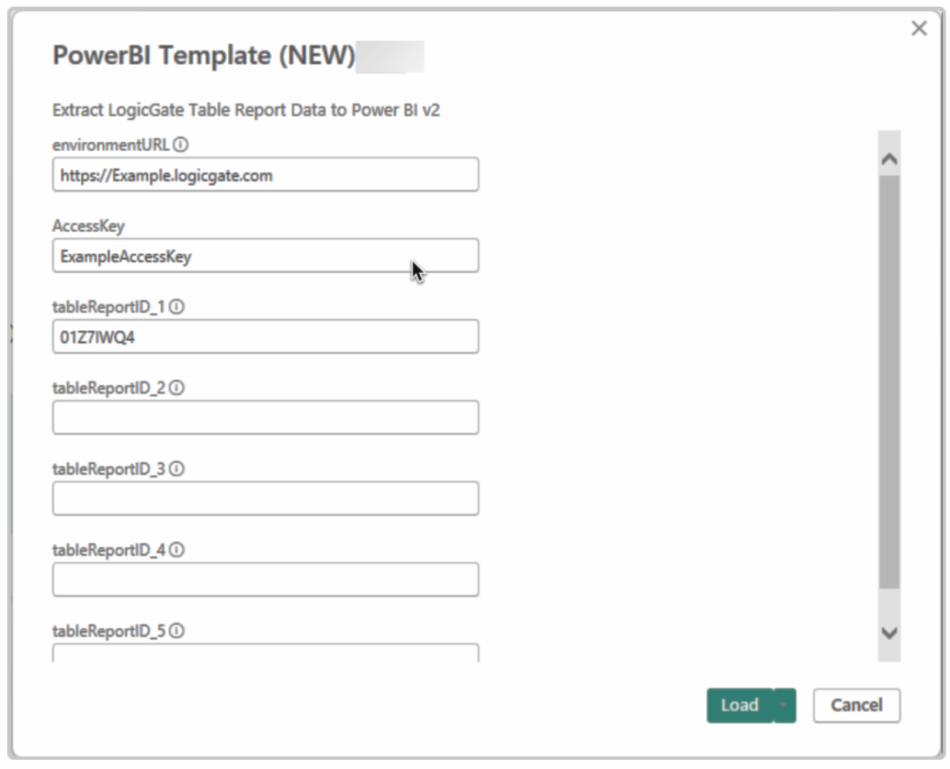Click the empty tableReportID_4 field
The width and height of the screenshot is (950, 769).
tap(265, 579)
